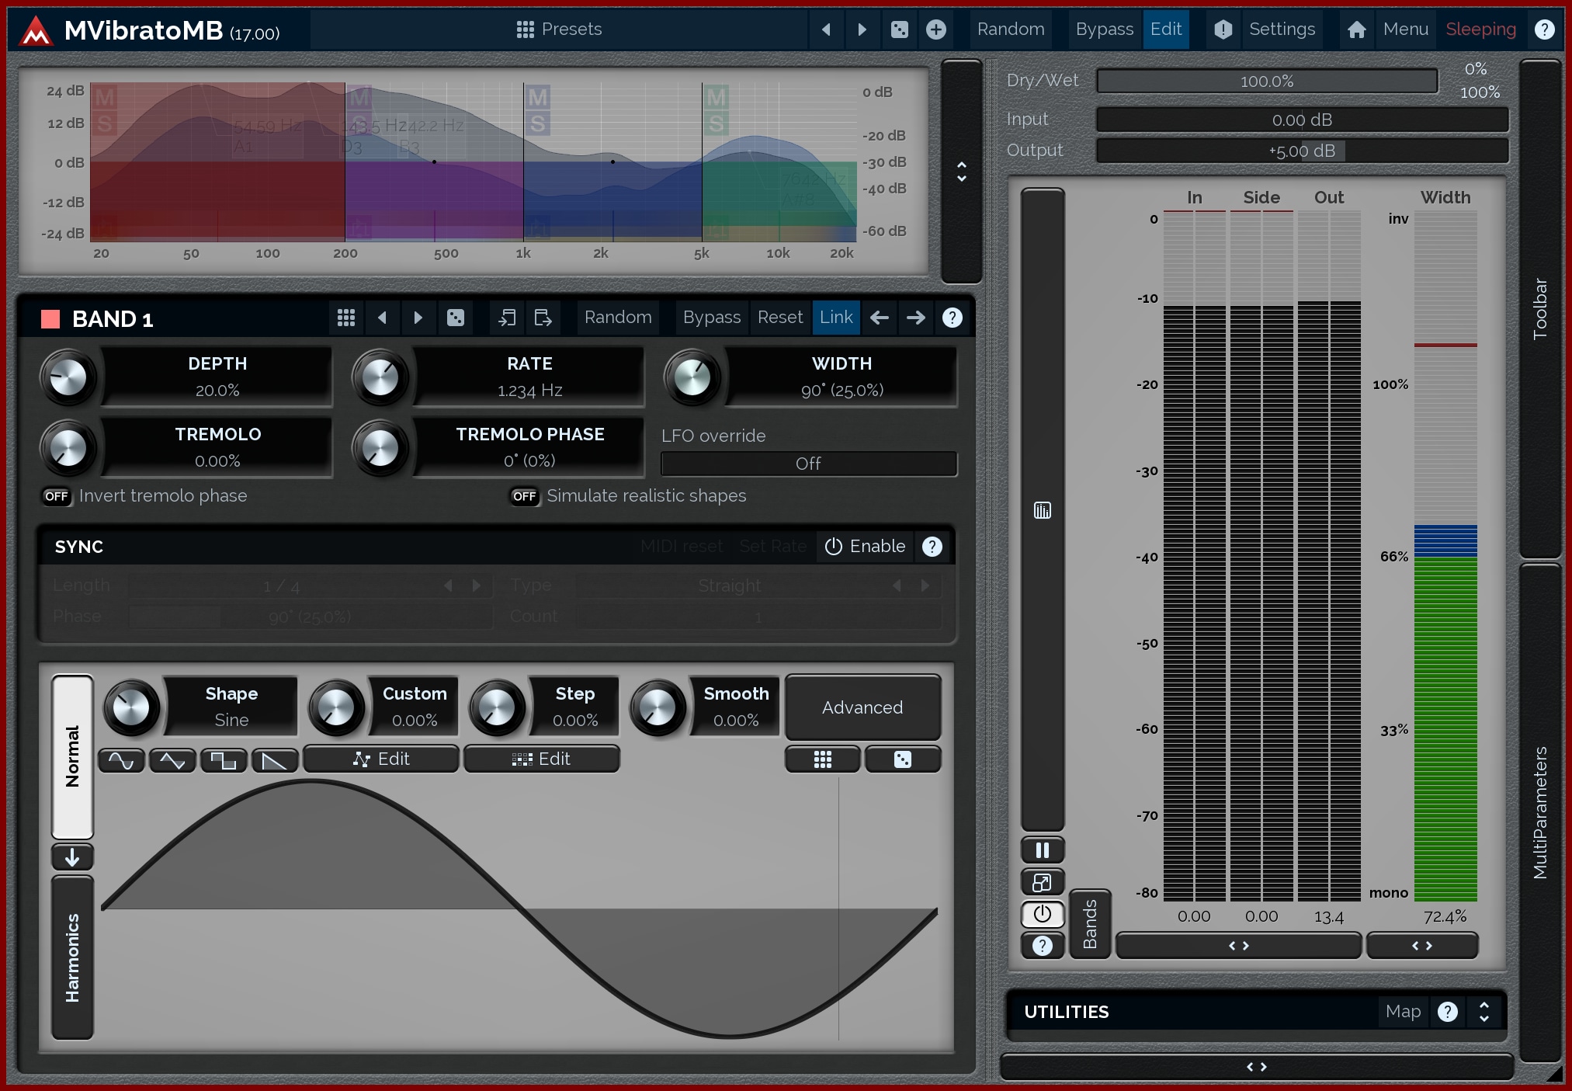
Task: Click the dice randomize preset icon in top bar
Action: [899, 30]
